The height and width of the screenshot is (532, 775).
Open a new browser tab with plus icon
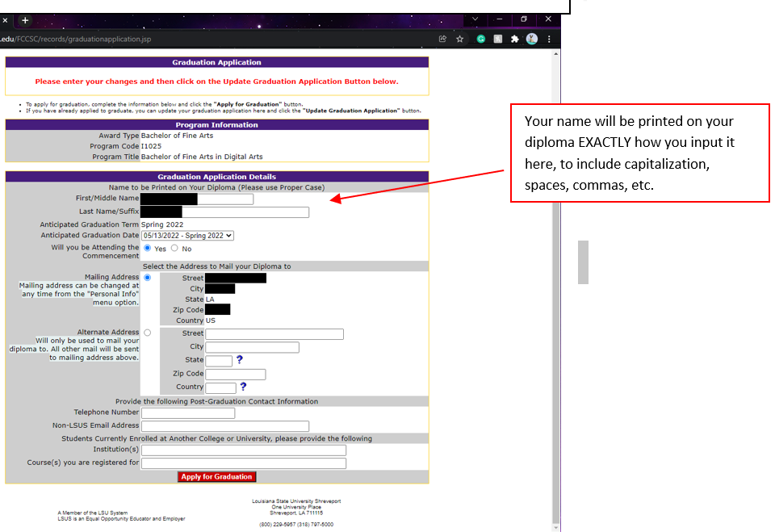(x=25, y=20)
